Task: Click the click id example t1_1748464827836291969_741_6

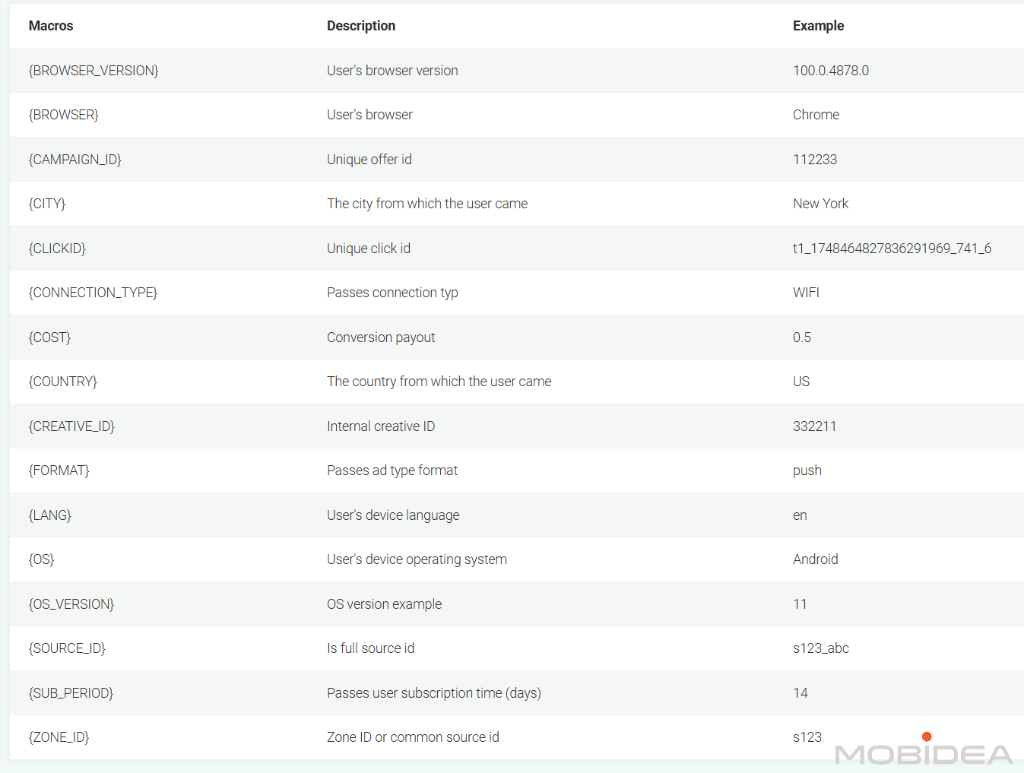Action: (892, 249)
